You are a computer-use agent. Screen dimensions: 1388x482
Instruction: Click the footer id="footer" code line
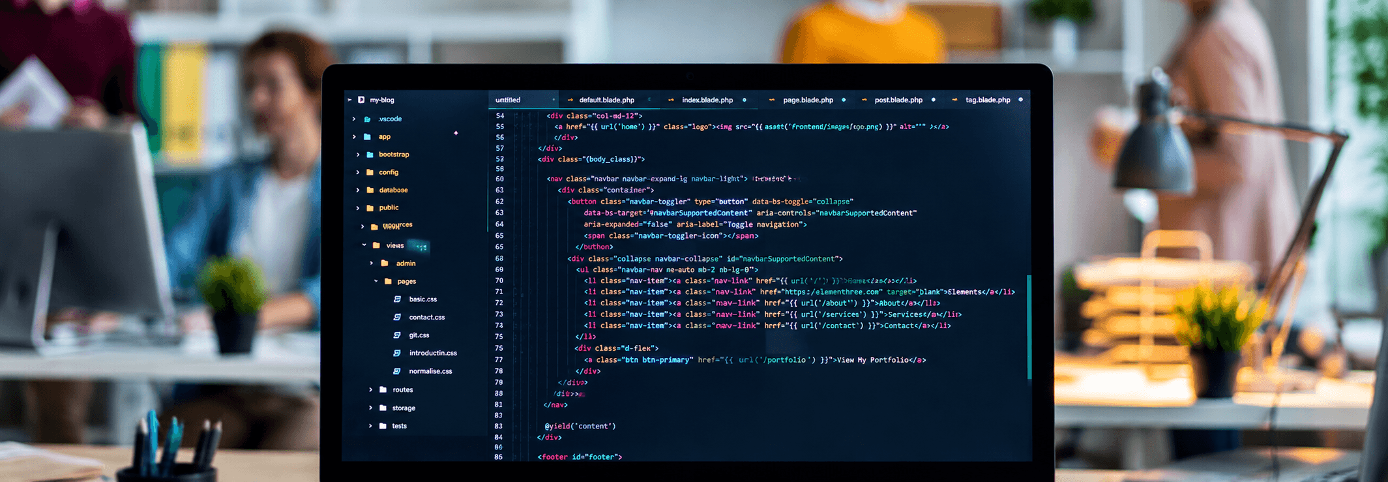(x=580, y=457)
